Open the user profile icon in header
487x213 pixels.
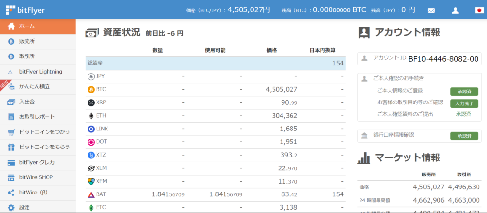455,10
